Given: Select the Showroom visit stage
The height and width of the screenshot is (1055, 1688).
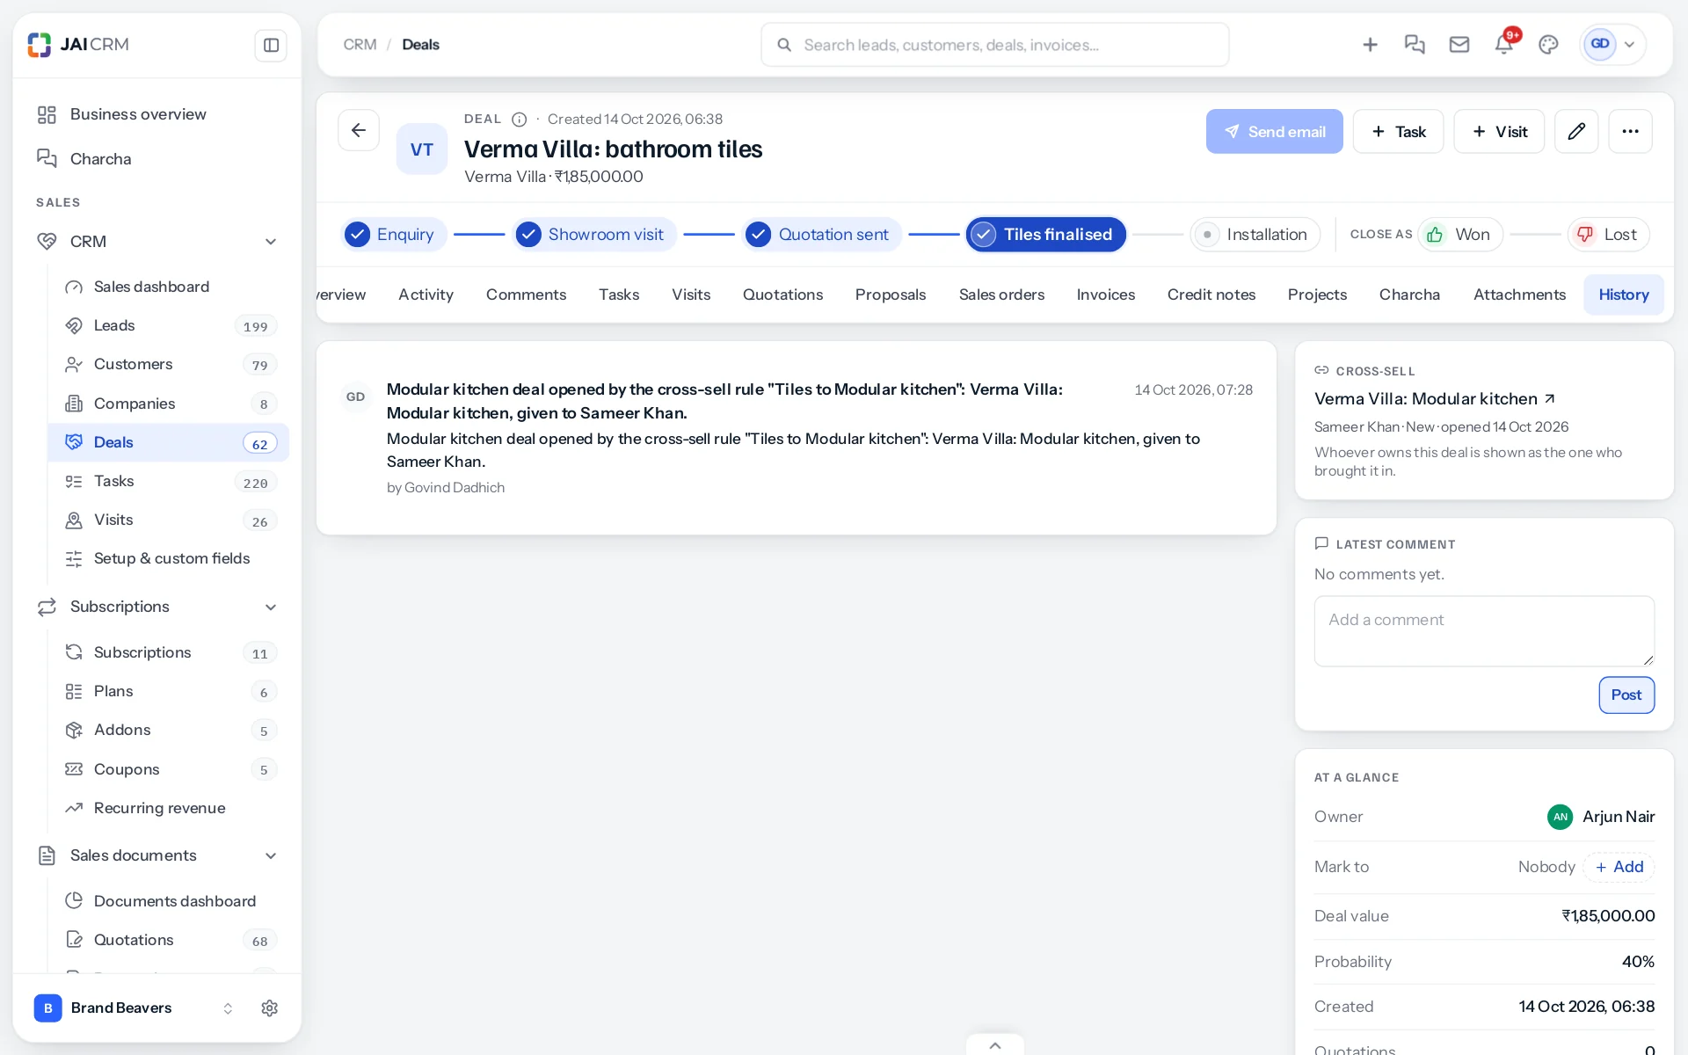Looking at the screenshot, I should click(594, 235).
